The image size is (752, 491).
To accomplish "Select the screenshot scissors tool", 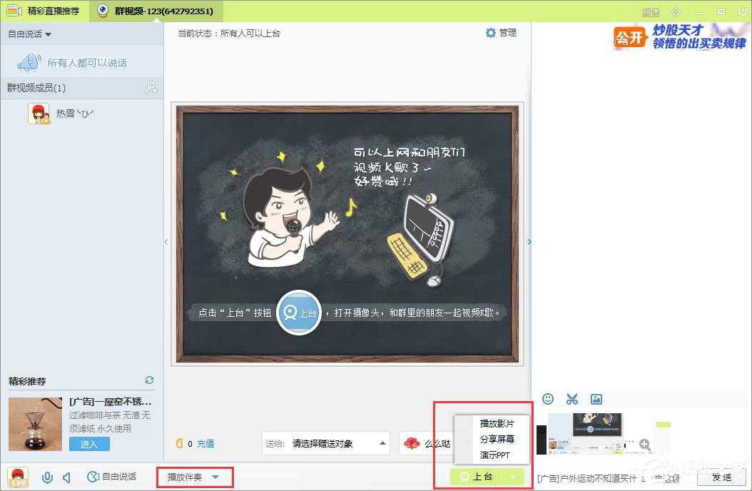I will click(572, 400).
